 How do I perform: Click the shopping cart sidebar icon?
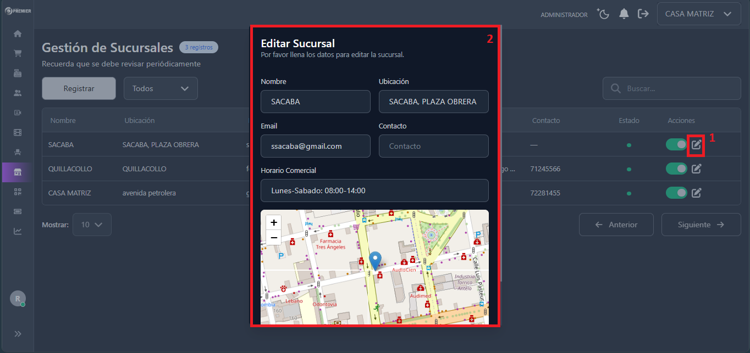pos(18,54)
